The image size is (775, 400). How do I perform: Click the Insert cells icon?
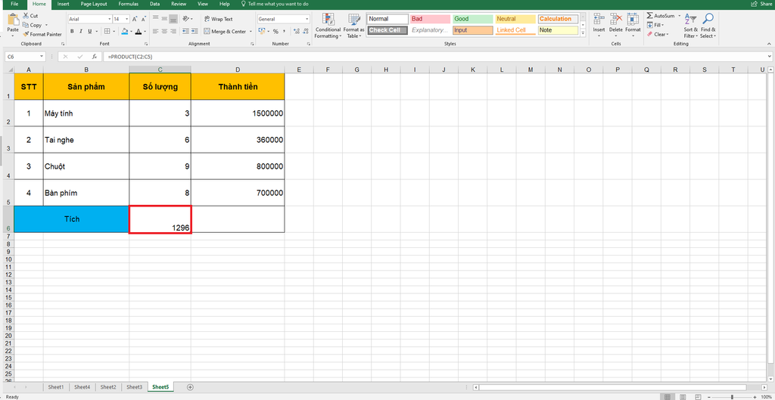point(599,19)
